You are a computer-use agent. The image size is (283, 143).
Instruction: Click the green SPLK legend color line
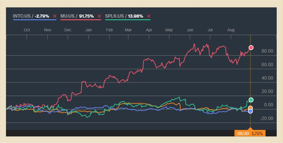[x=128, y=20]
